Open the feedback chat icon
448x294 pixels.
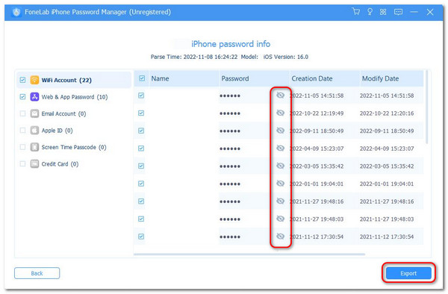pyautogui.click(x=398, y=12)
